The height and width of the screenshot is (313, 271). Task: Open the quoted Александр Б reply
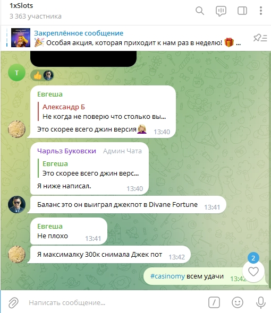click(x=104, y=112)
